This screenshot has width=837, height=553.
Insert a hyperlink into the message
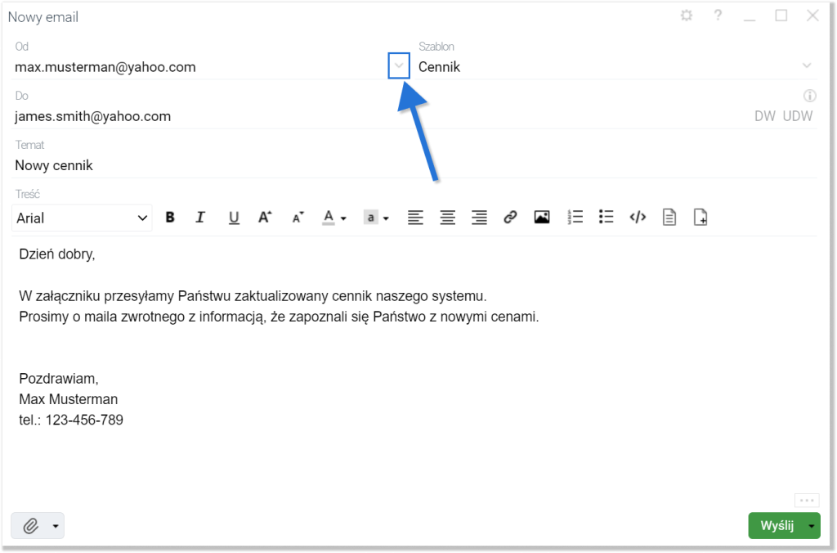coord(510,218)
